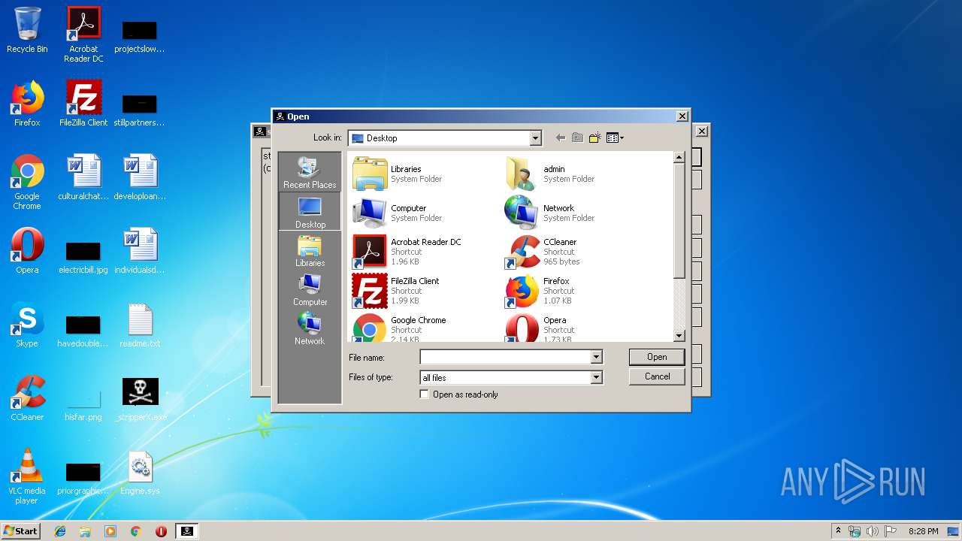Screen dimensions: 962x541
Task: Select Acrobat Reader DC desktop icon
Action: [83, 35]
